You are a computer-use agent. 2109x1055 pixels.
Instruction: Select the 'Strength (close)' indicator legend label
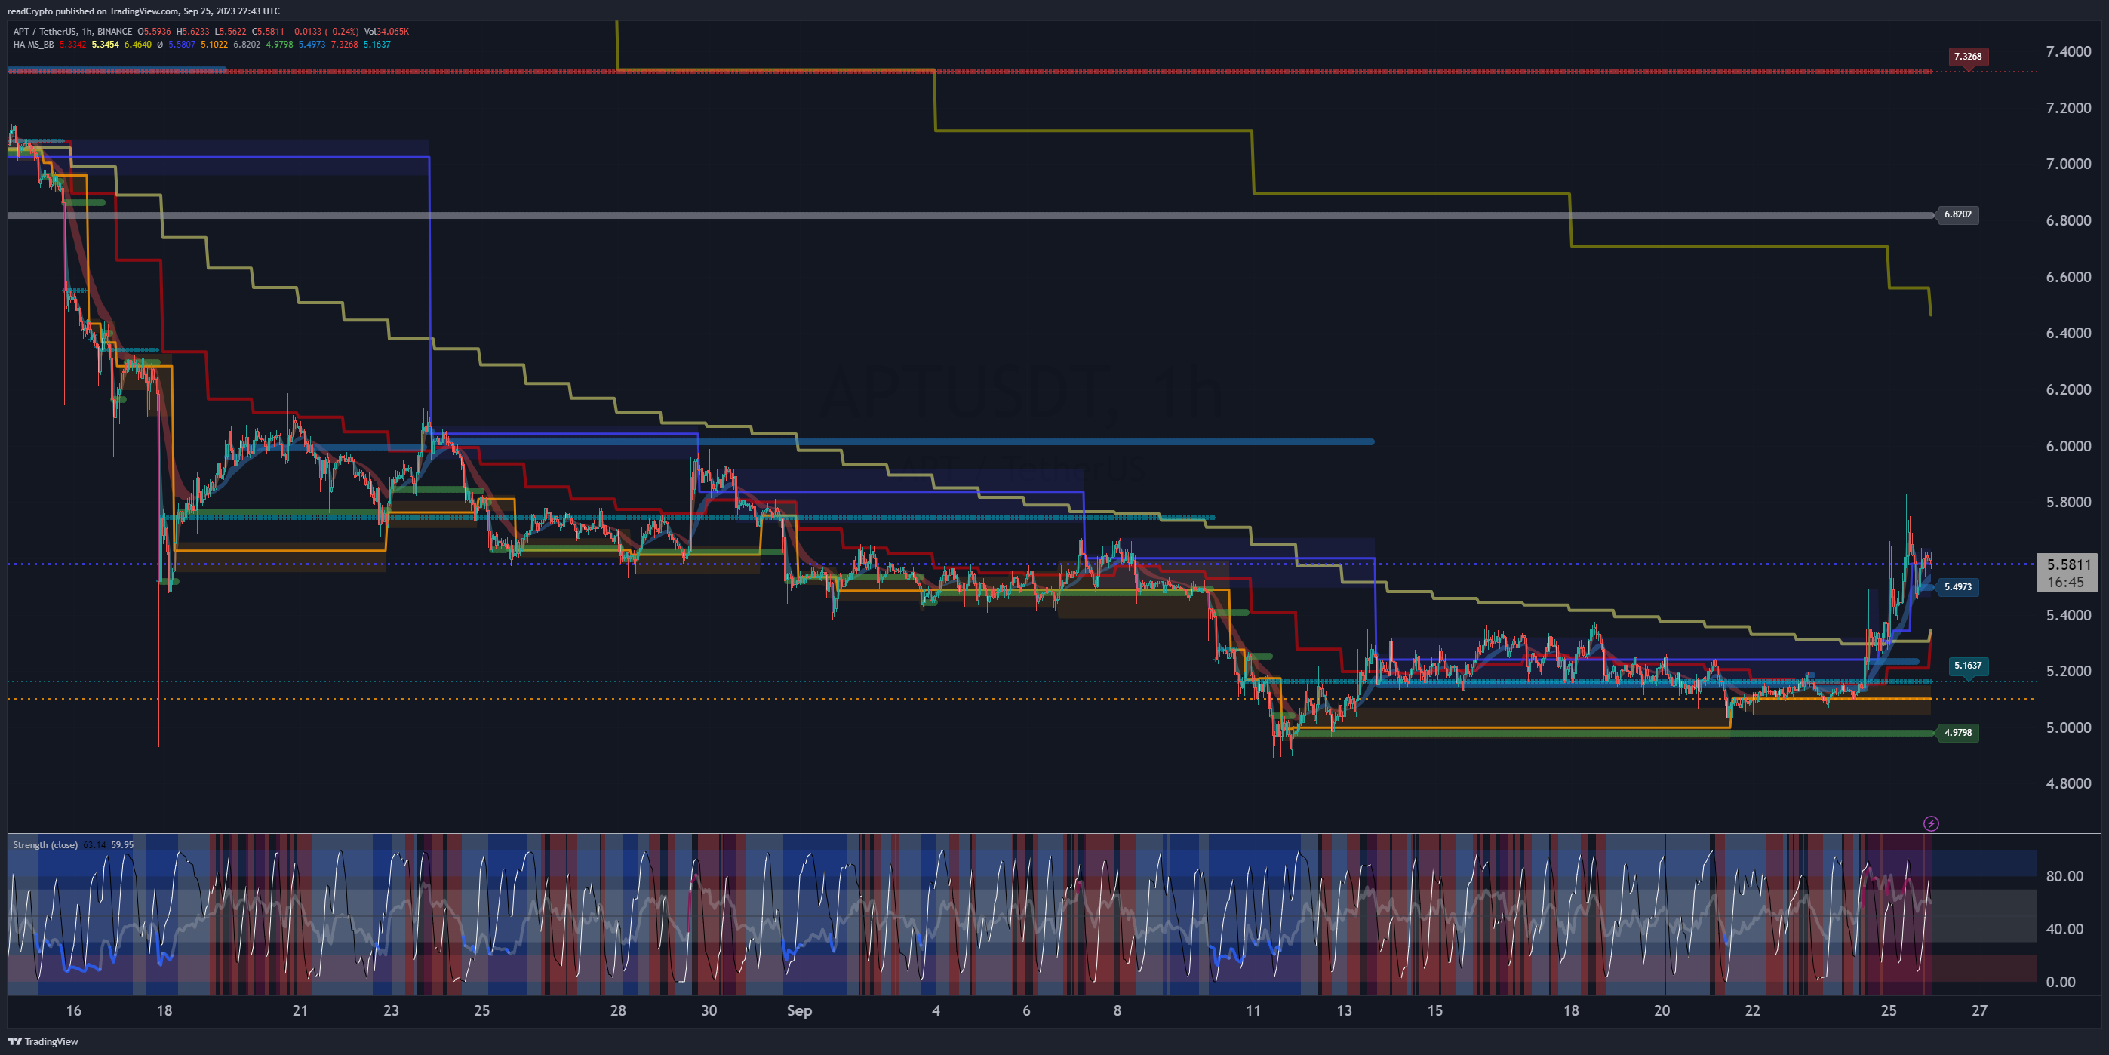click(x=45, y=844)
